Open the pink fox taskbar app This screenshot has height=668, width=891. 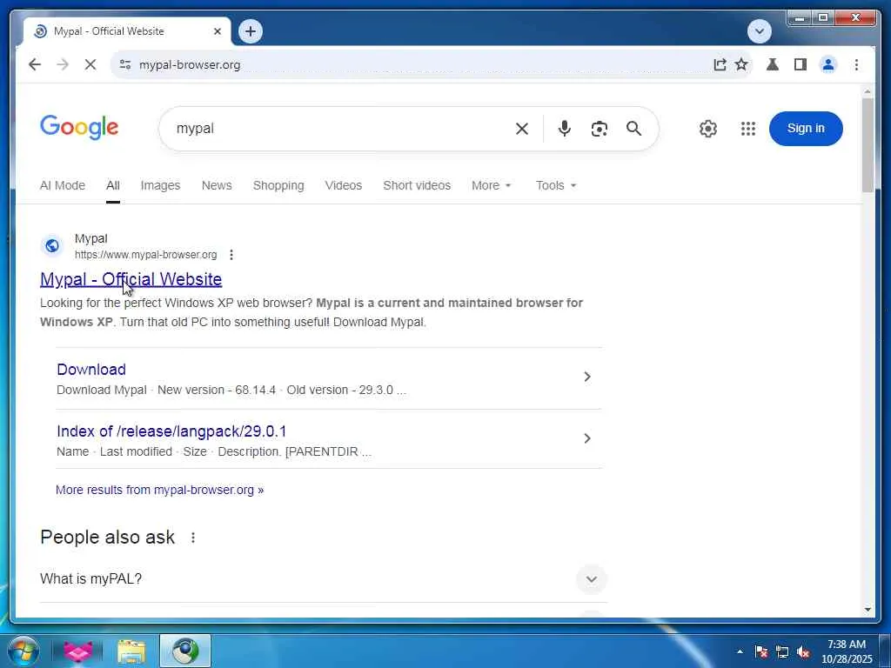[x=77, y=651]
